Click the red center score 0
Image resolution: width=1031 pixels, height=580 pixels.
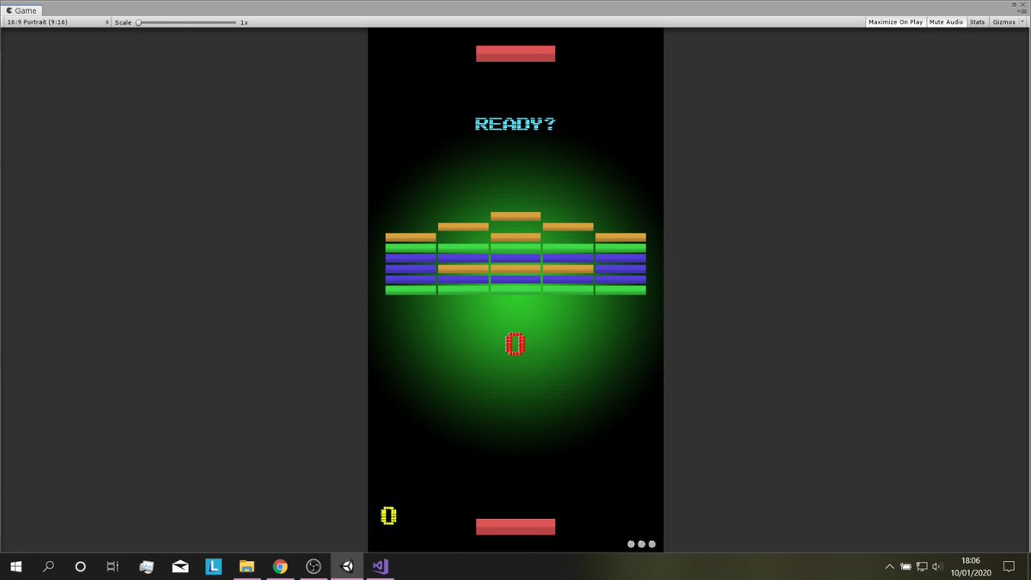point(515,344)
